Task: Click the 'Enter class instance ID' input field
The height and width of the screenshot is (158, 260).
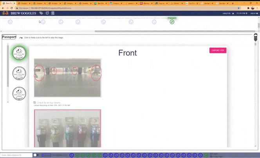Action: (x=16, y=155)
